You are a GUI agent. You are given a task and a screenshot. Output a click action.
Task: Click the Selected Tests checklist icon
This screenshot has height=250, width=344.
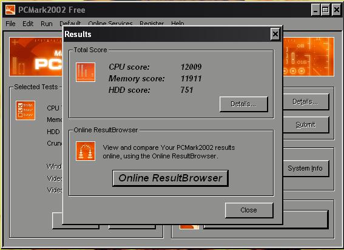[x=25, y=110]
